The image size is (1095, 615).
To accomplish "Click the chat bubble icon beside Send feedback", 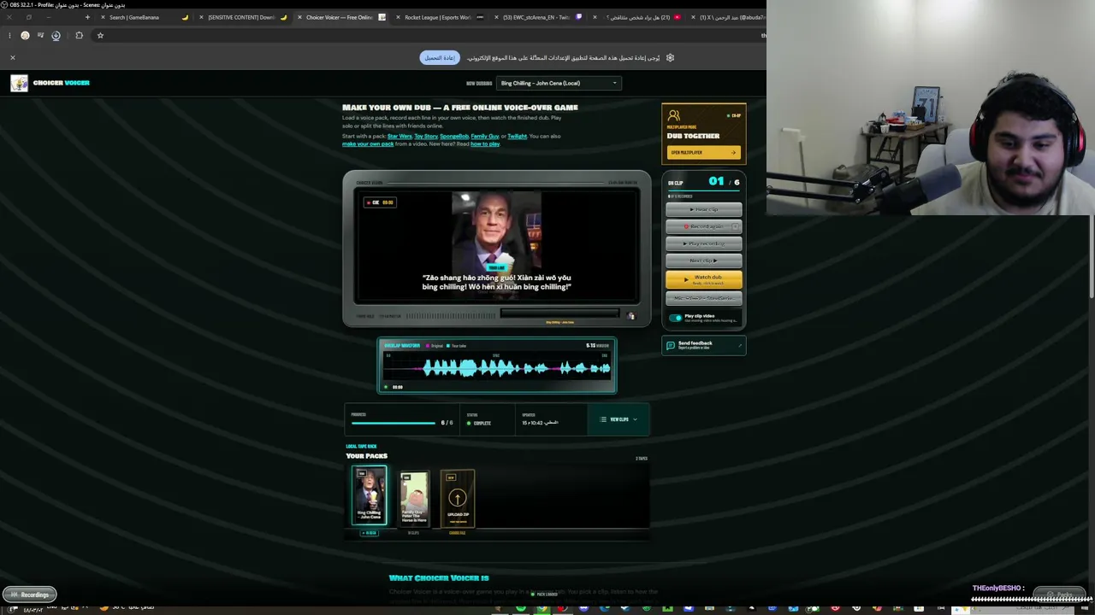I will click(x=671, y=345).
